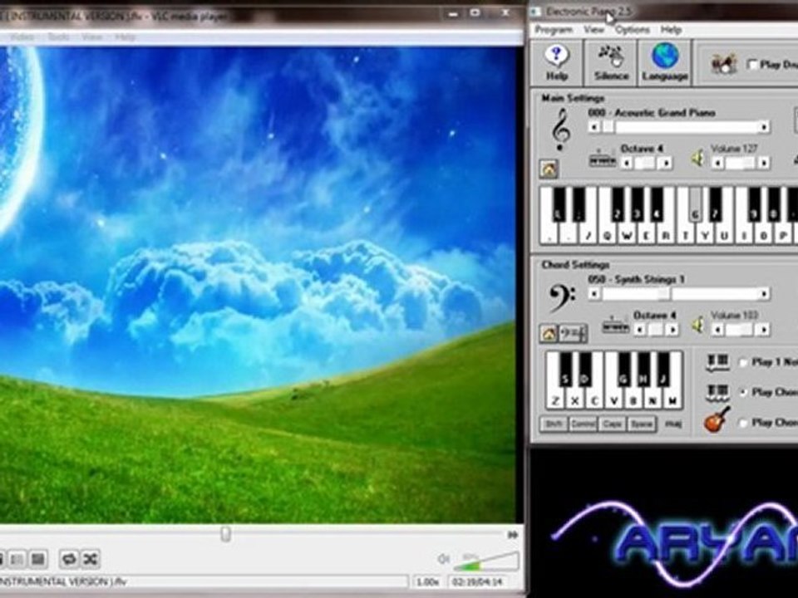This screenshot has height=598, width=798.
Task: Open the Options menu in Electronic Piano
Action: [x=632, y=30]
